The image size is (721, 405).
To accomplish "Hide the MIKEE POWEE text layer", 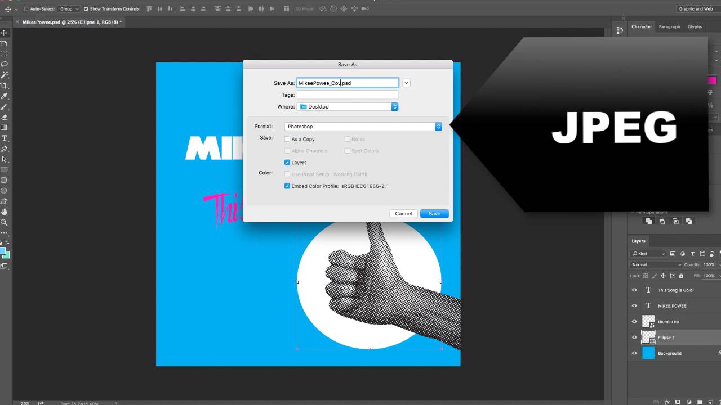I will pos(634,306).
